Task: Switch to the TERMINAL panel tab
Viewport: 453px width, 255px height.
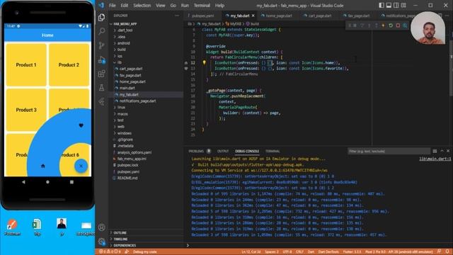Action: pos(273,151)
